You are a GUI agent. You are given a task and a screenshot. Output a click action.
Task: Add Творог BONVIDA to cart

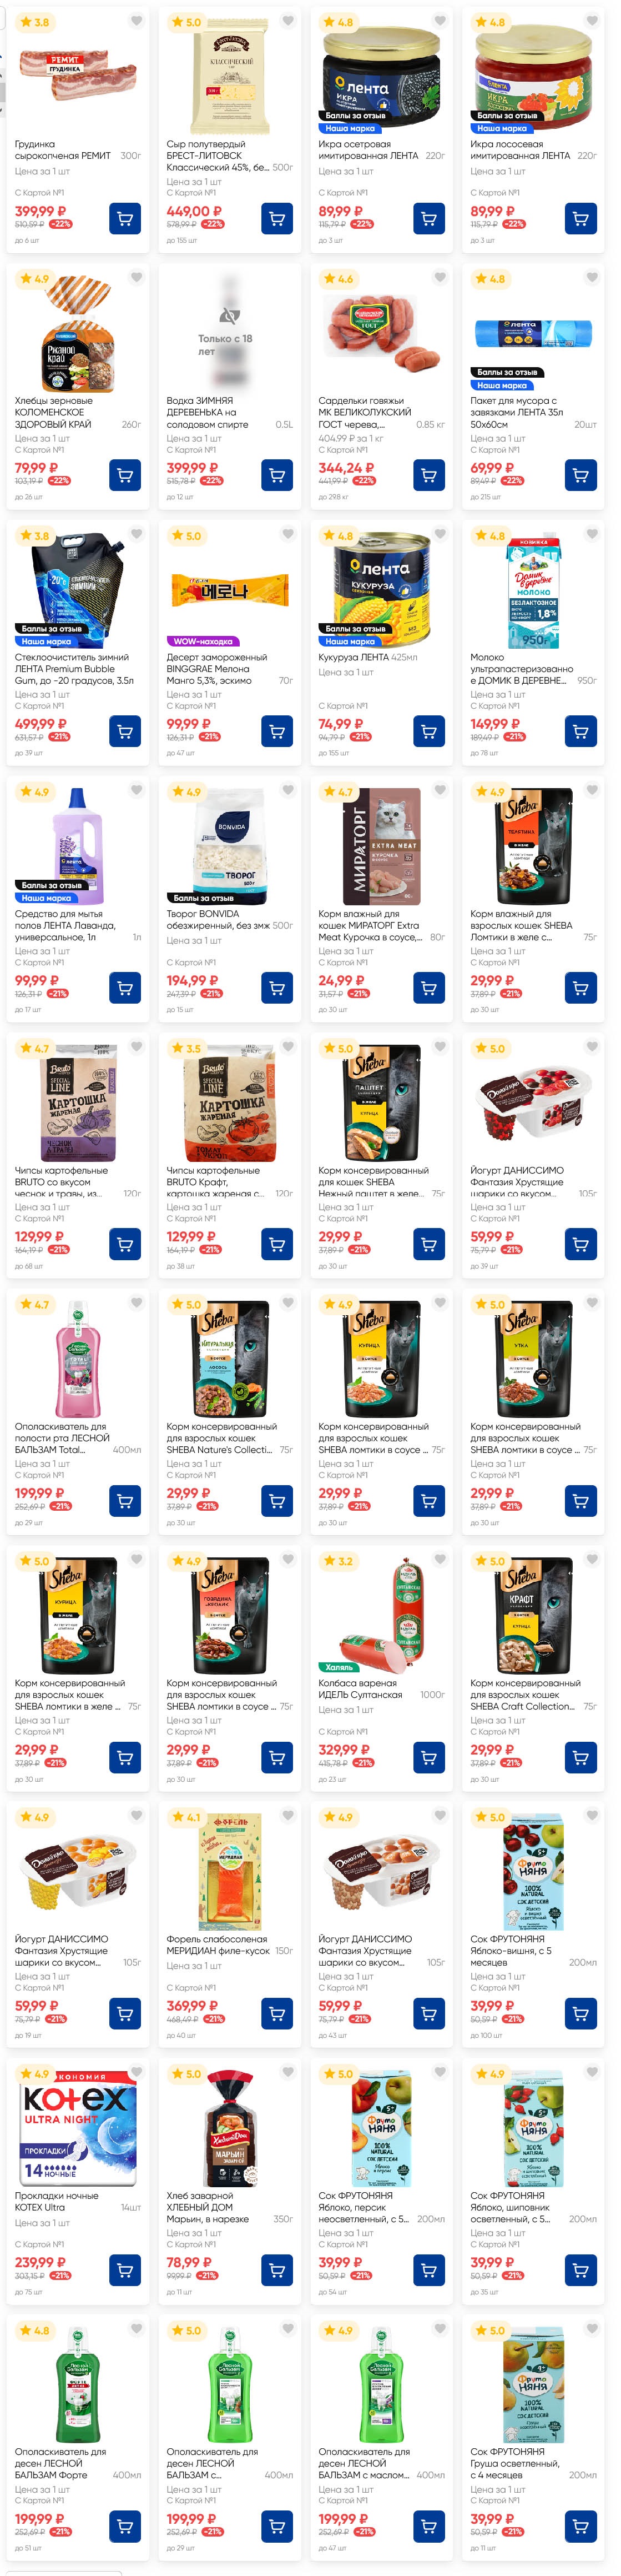tap(276, 988)
